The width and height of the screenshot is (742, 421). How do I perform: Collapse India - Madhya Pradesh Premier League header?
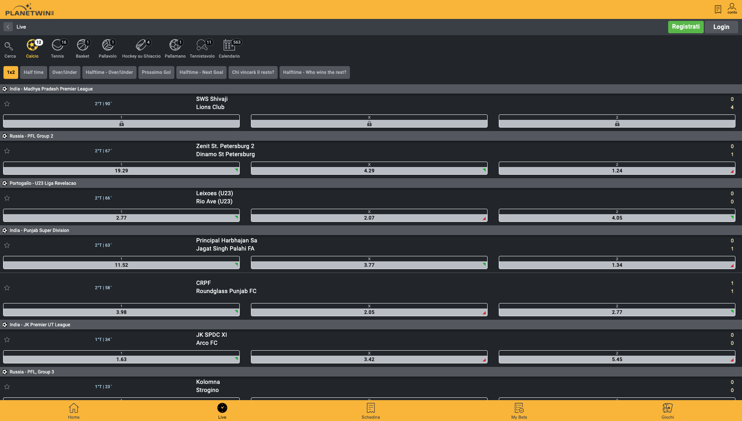pos(51,89)
